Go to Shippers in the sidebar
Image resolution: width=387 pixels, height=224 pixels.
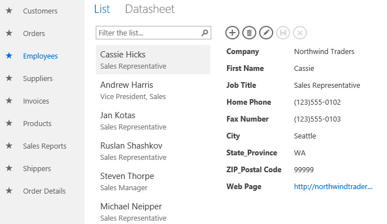[37, 169]
